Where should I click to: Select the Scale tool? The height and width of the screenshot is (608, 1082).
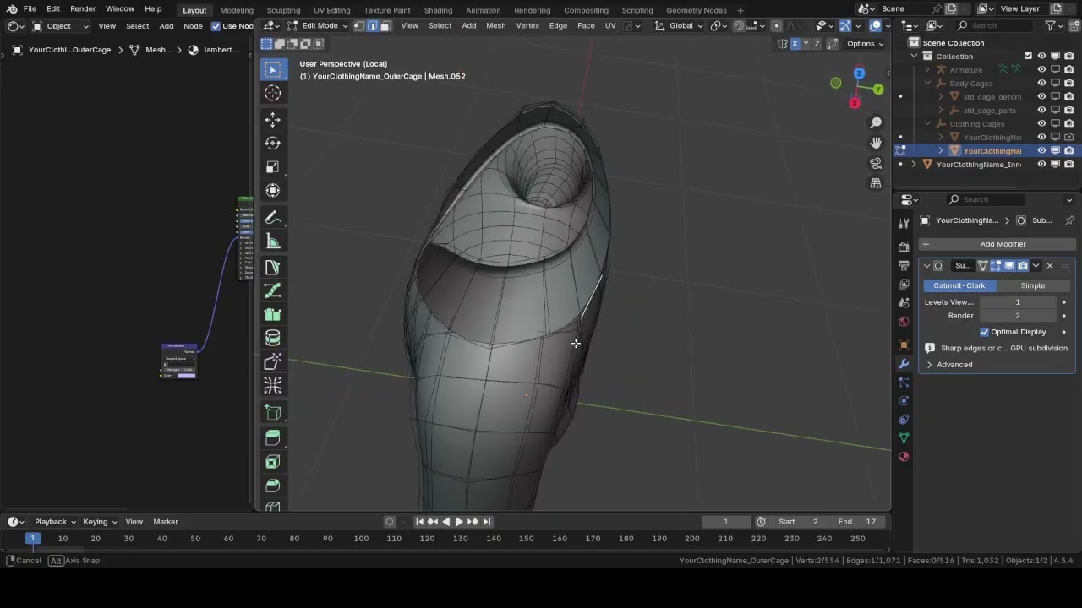pos(272,166)
